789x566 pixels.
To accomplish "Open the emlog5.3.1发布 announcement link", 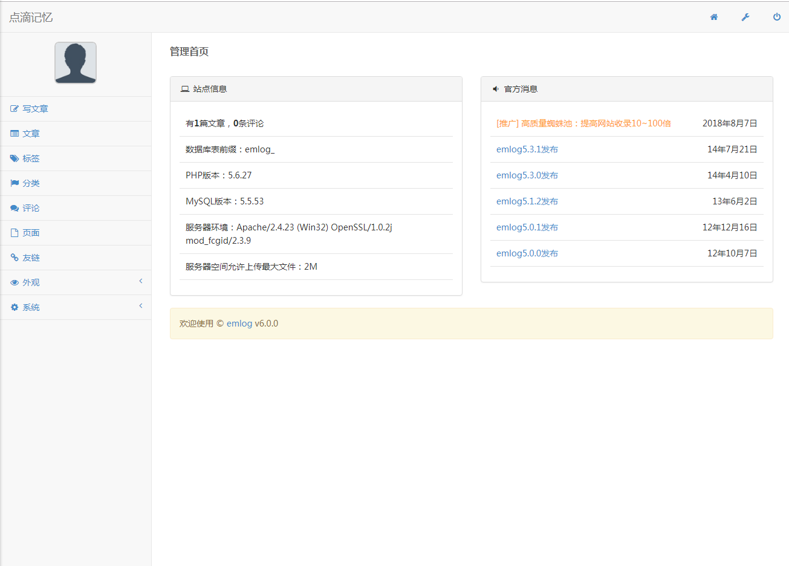I will point(527,149).
